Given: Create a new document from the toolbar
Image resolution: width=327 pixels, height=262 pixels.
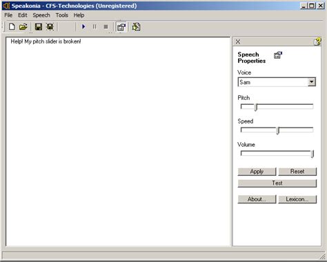Looking at the screenshot, I should (x=12, y=27).
